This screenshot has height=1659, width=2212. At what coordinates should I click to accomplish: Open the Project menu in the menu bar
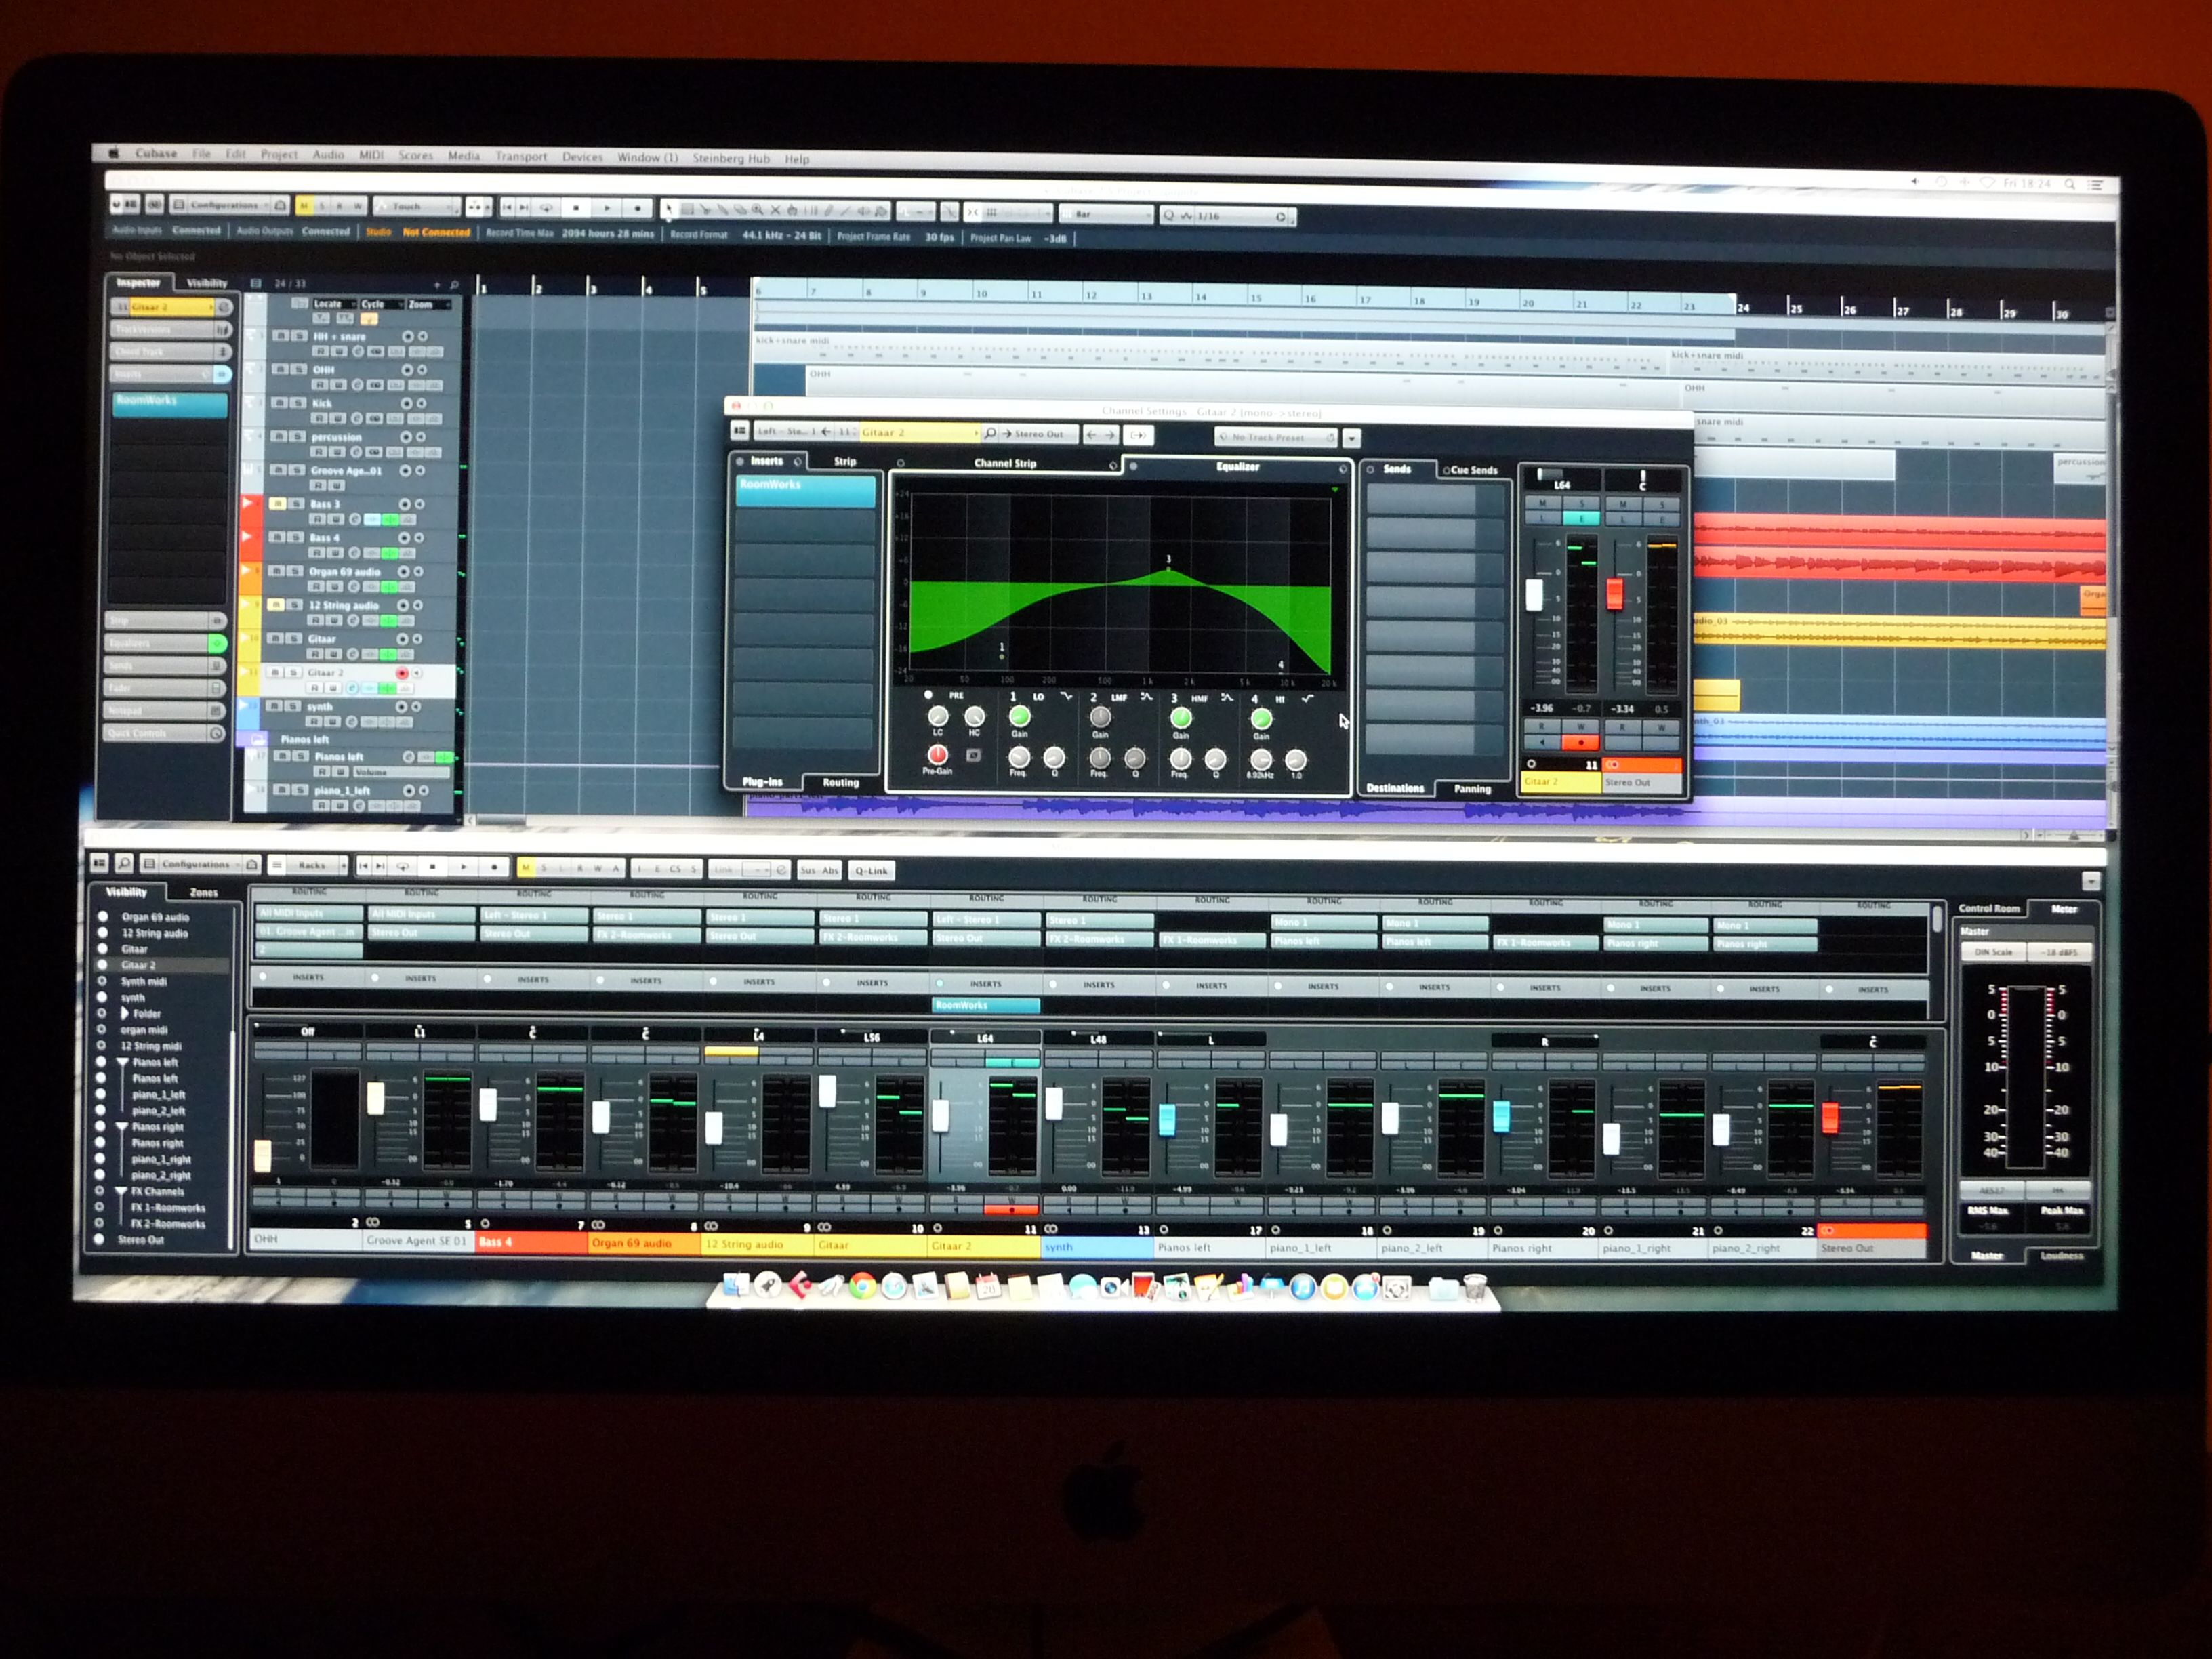[x=279, y=155]
